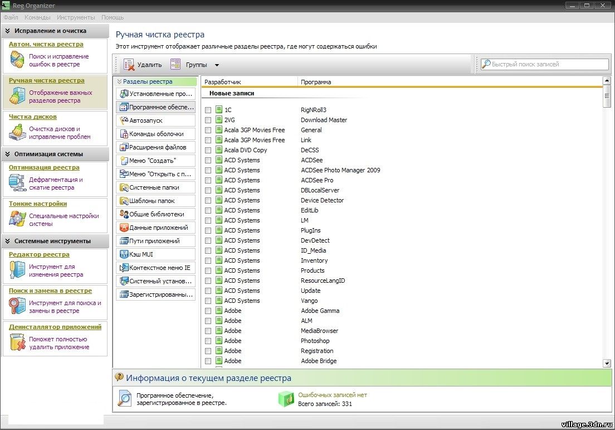Click the Автозапуск flag icon
Screen dimensions: 615x430
tap(124, 120)
